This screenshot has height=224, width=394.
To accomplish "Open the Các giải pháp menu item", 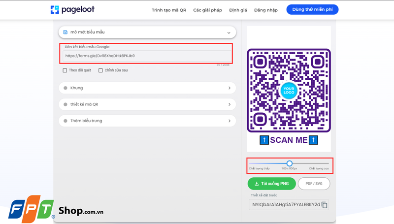I will coord(207,10).
